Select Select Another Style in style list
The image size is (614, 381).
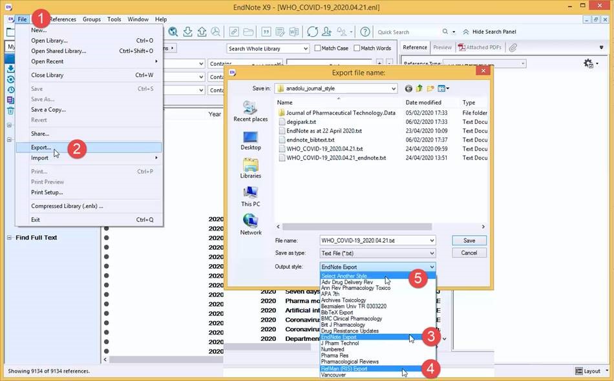click(x=377, y=276)
